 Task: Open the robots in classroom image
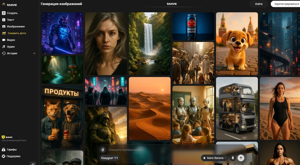point(193,115)
